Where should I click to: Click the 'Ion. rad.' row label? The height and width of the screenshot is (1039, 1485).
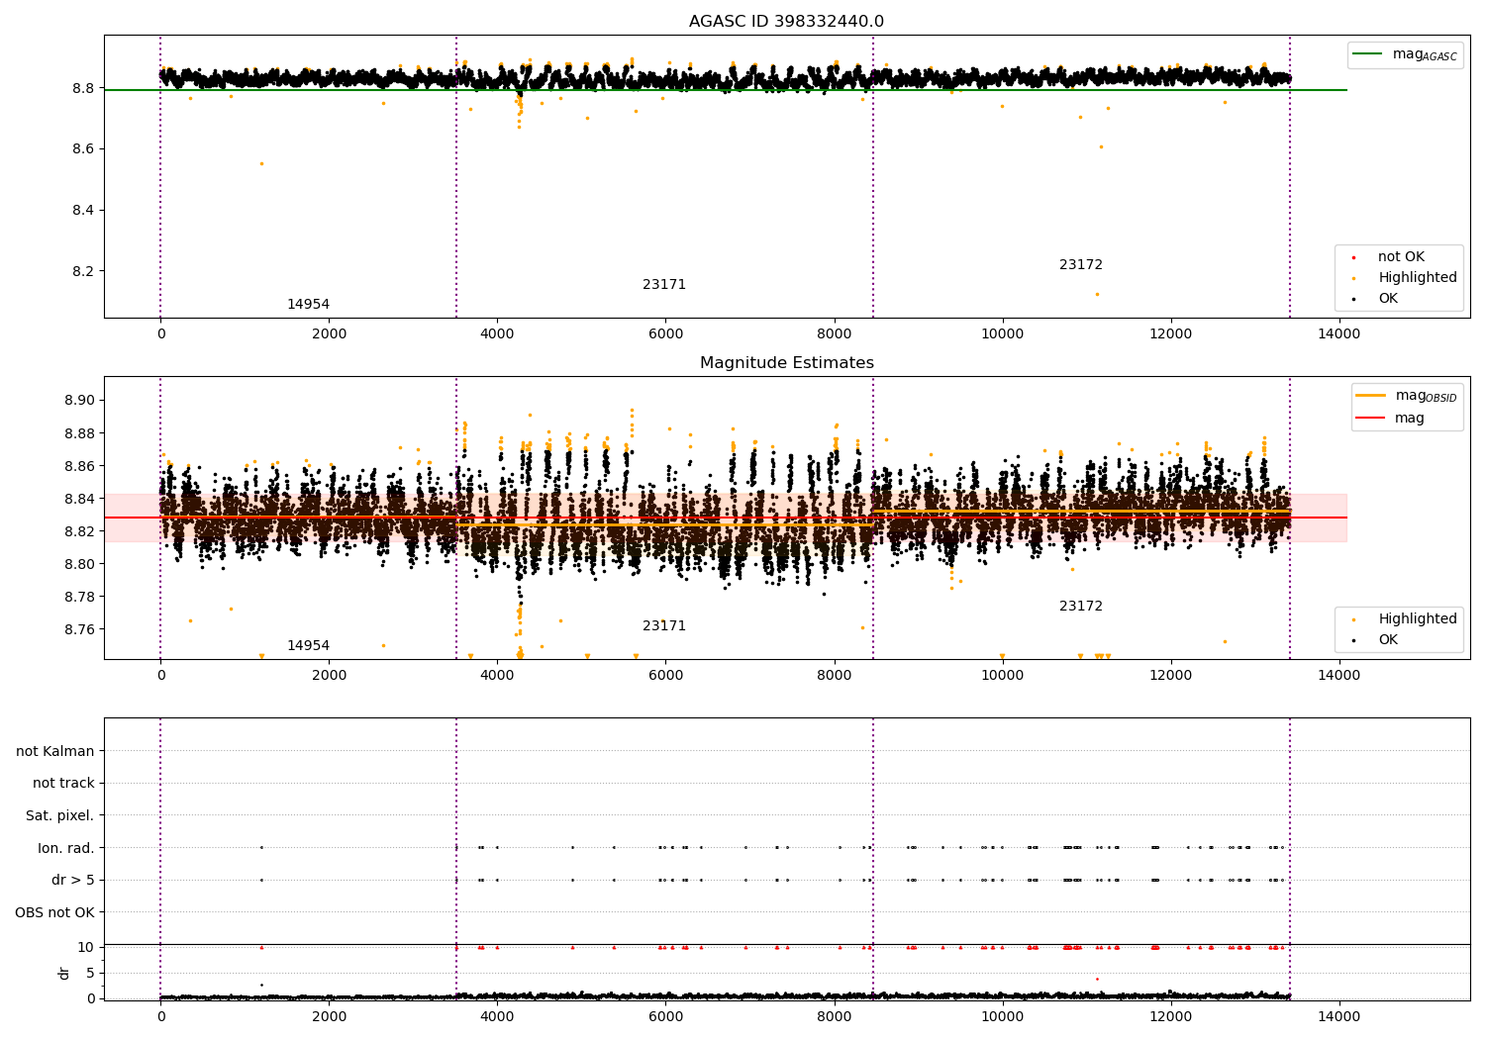coord(65,848)
